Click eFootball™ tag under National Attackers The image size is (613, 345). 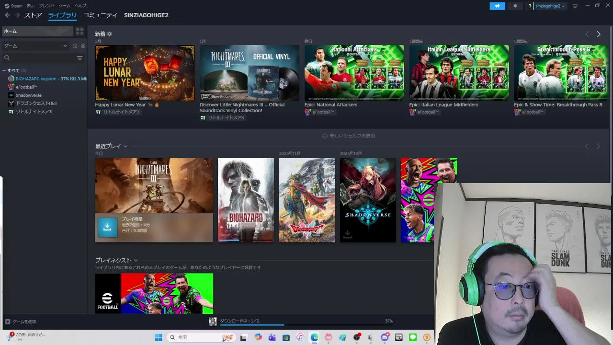[x=320, y=112]
